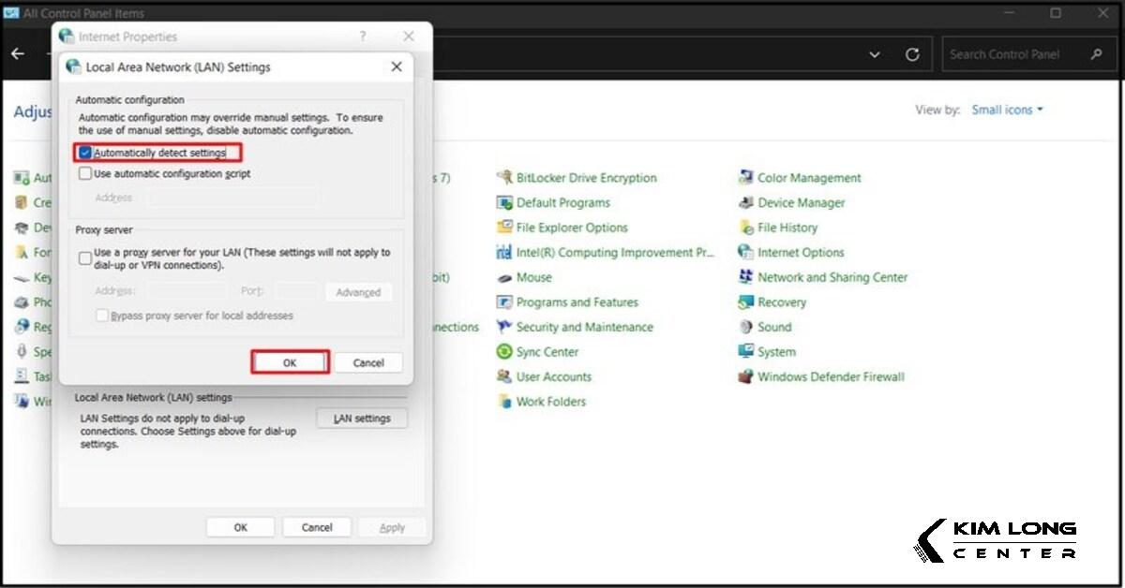Open the Sound control panel icon

point(746,328)
